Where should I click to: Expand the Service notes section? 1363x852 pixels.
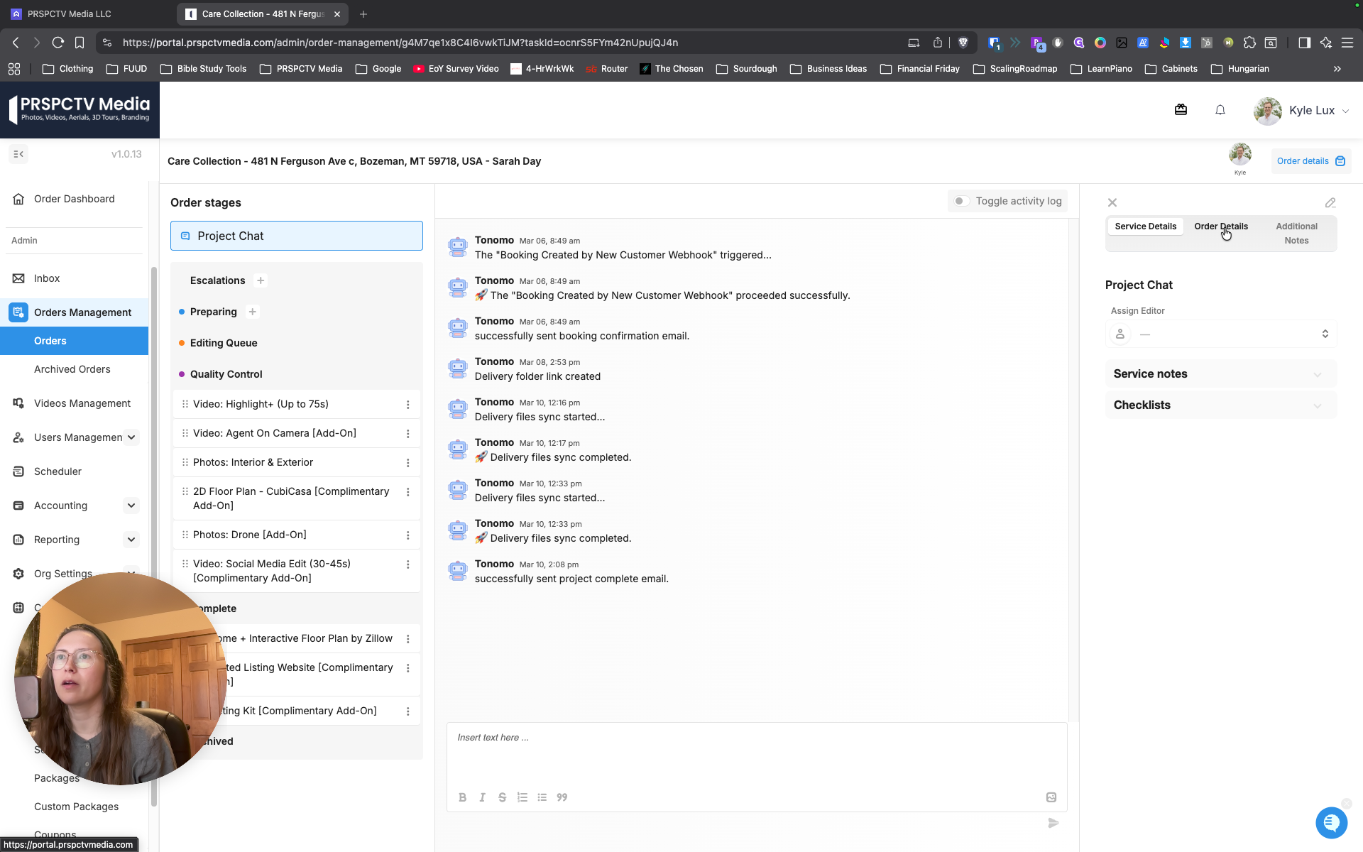point(1221,374)
